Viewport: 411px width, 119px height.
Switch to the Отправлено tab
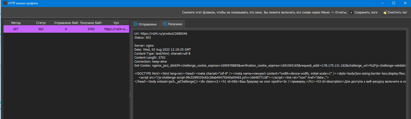[145, 24]
